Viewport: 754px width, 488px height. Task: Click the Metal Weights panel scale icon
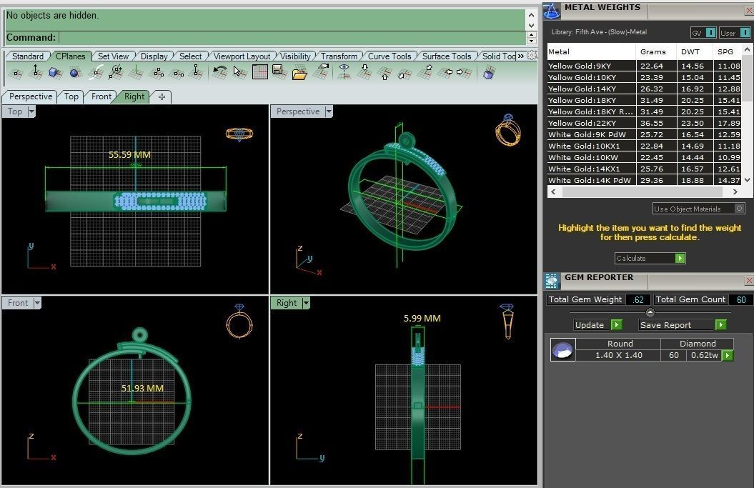(552, 11)
